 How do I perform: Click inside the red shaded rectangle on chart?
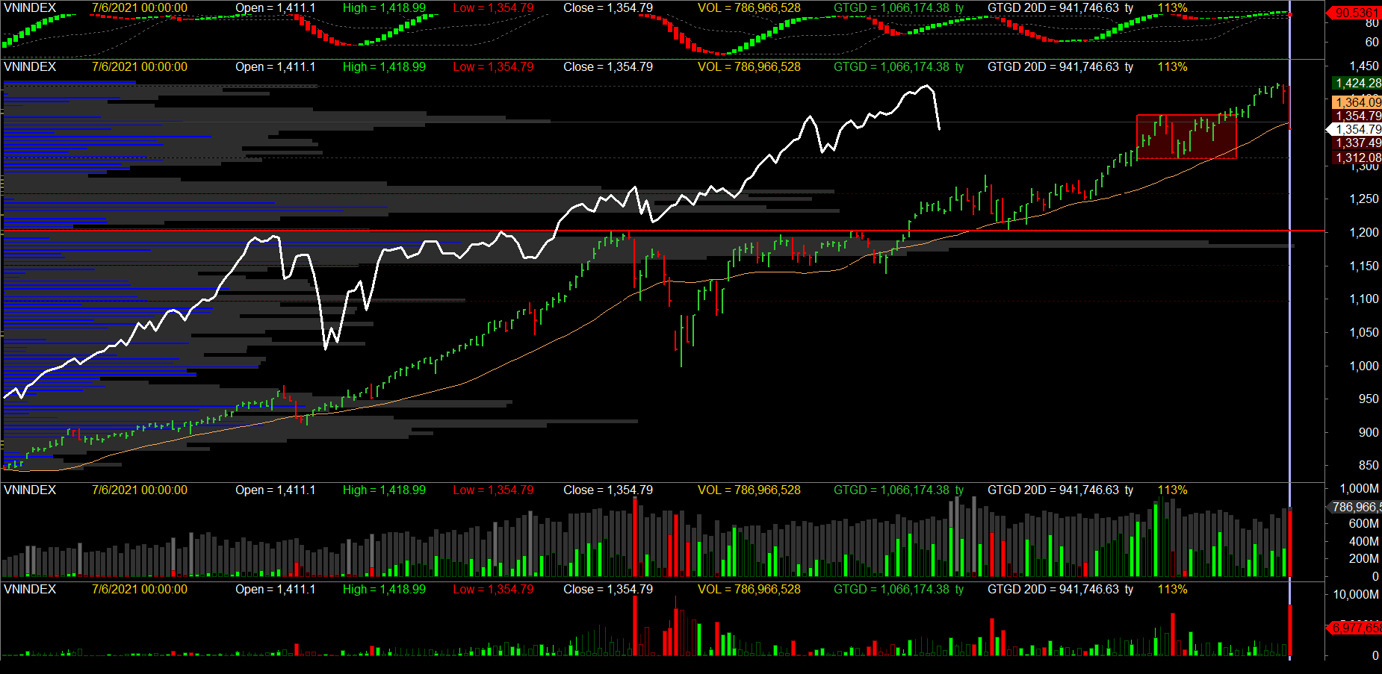coord(1186,137)
